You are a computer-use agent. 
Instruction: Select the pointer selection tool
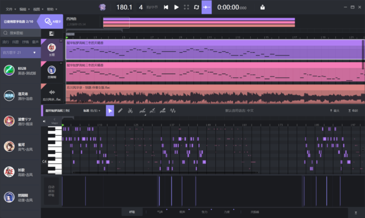(110, 111)
